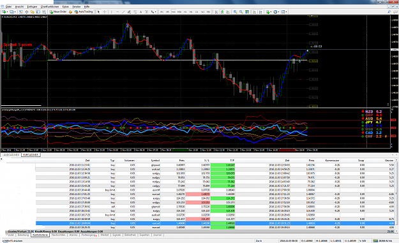Open the Alarme tab
The width and height of the screenshot is (399, 243).
pyautogui.click(x=73, y=235)
